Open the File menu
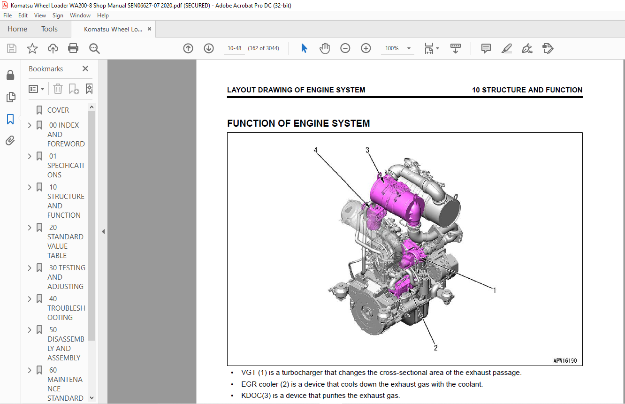 point(8,15)
